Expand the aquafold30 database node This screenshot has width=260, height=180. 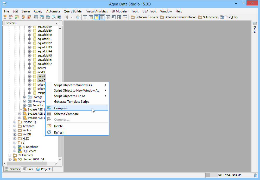(x=29, y=31)
